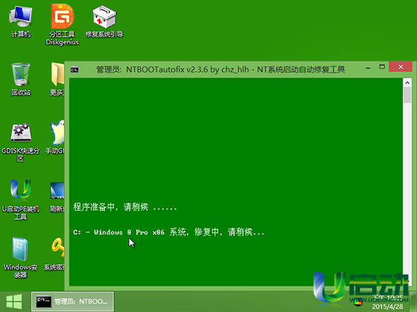Launch GDISK快速分区 icon
The width and height of the screenshot is (417, 312).
20,142
